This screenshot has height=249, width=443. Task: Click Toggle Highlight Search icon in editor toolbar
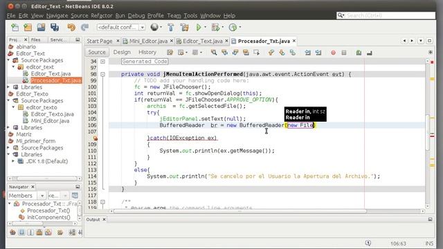(246, 53)
